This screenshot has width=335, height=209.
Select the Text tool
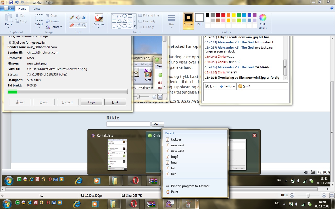pos(84,18)
